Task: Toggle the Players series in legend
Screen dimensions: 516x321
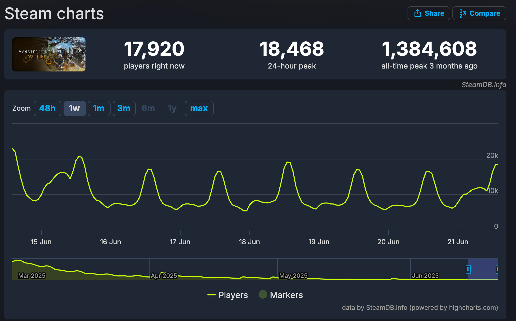Action: (228, 295)
